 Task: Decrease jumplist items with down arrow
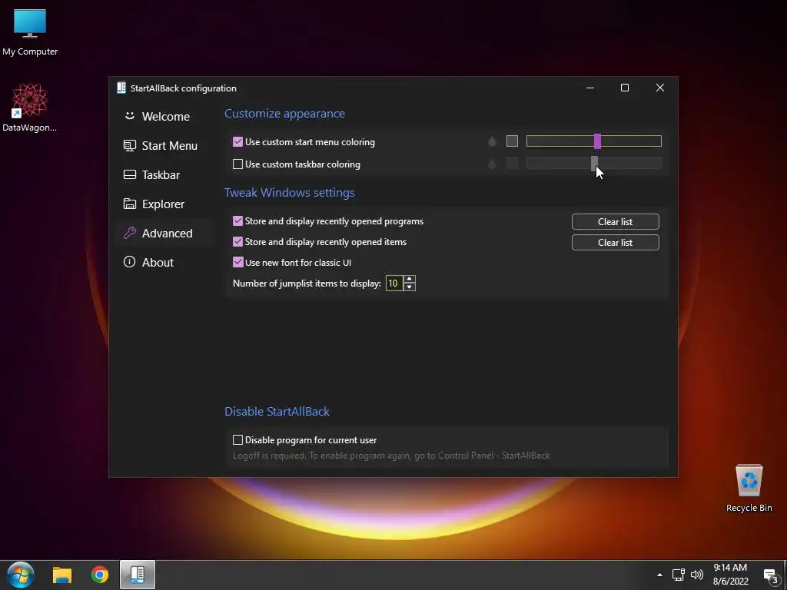coord(410,287)
